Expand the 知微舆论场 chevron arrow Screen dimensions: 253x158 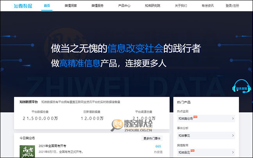[x=233, y=119]
